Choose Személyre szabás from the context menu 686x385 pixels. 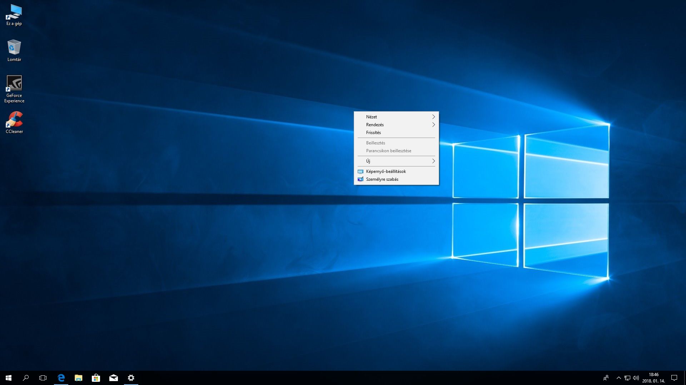396,179
